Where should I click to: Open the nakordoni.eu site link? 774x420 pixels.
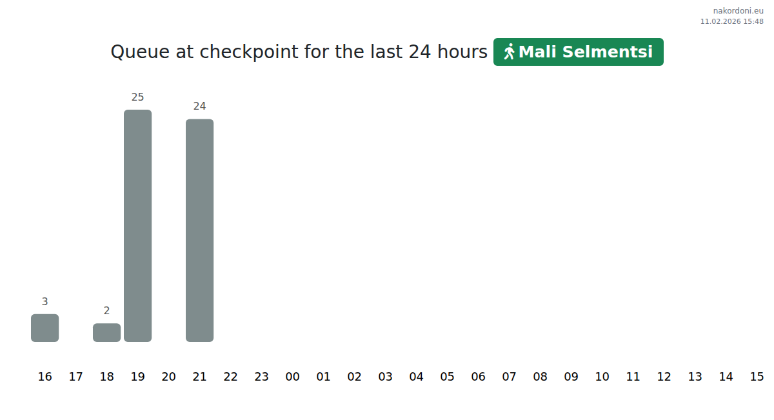click(x=738, y=10)
